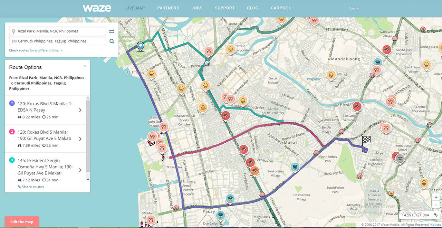
Task: Click the Carmudi Philippines destination input field
Action: (x=58, y=41)
